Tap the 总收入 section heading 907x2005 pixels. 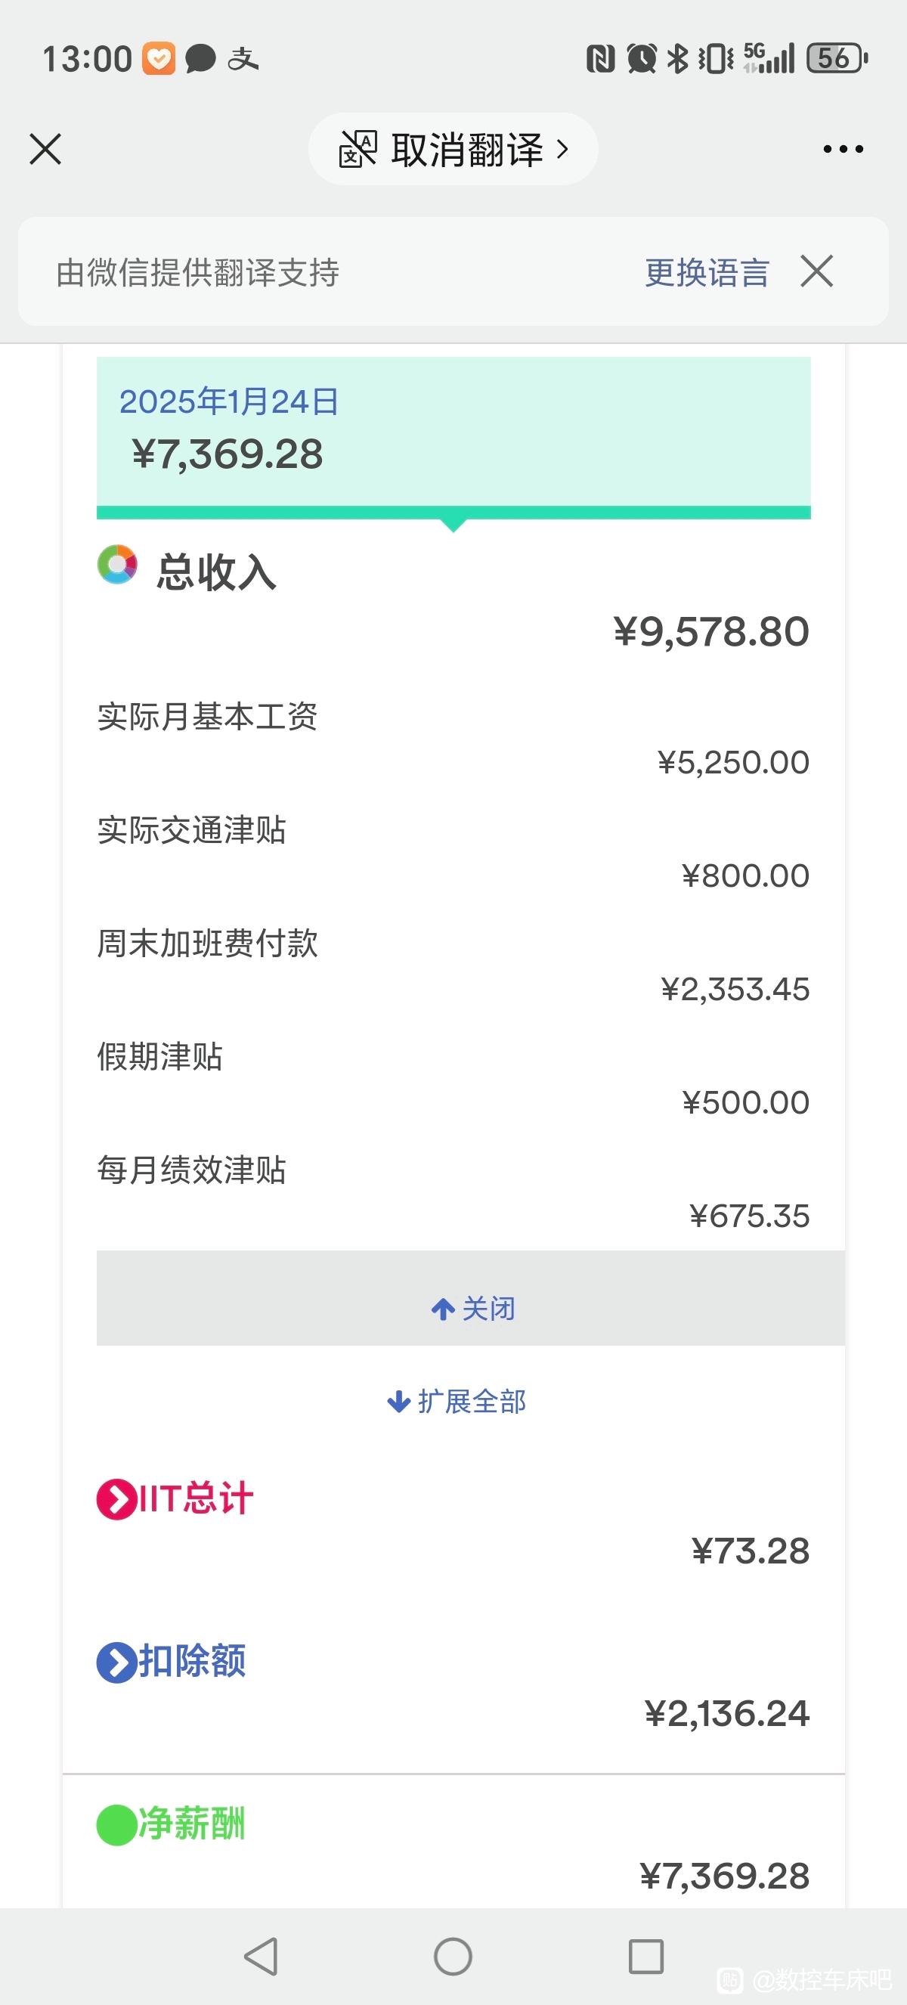click(x=216, y=572)
